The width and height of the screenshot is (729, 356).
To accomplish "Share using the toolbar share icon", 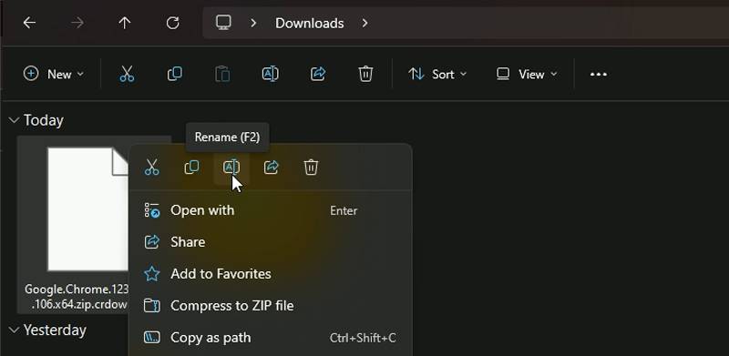I will (x=318, y=74).
